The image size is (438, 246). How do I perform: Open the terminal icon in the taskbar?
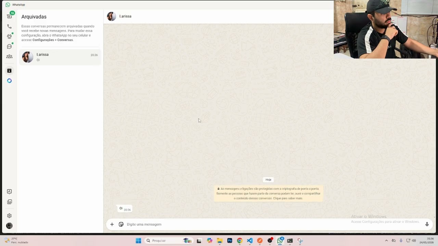pyautogui.click(x=290, y=241)
